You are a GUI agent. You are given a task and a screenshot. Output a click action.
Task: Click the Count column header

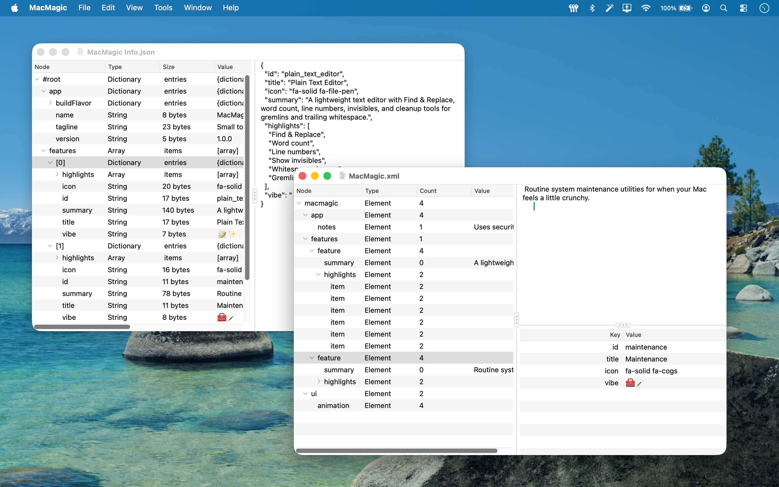pyautogui.click(x=428, y=191)
